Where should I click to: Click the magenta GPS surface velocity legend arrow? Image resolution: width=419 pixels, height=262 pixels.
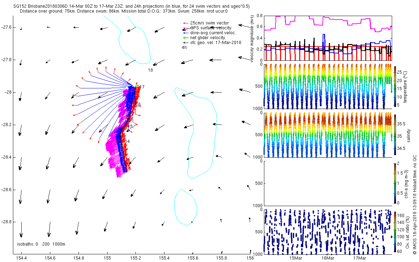[186, 28]
